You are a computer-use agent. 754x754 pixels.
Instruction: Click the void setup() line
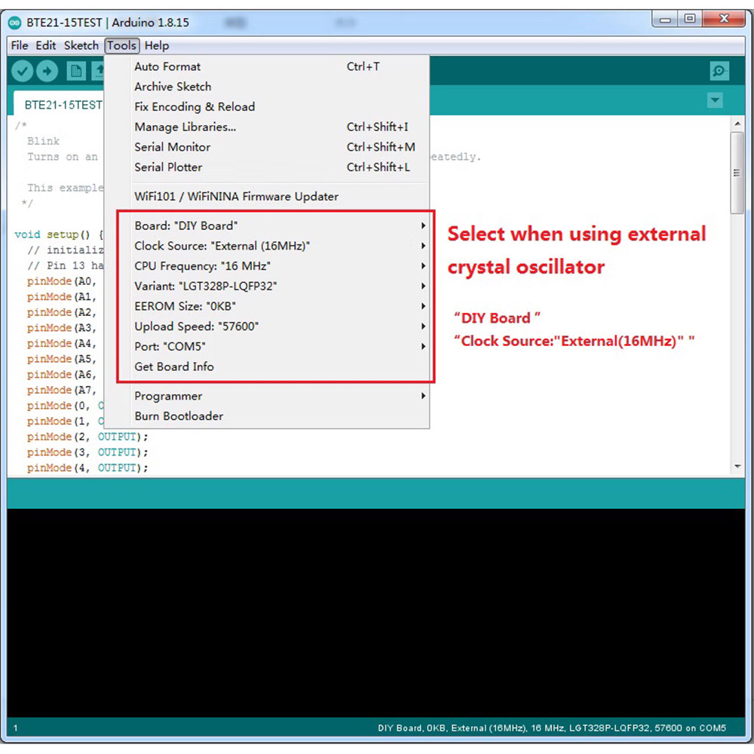(x=59, y=234)
